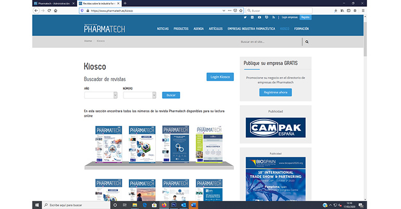Click the Registro button in top bar
This screenshot has height=209, width=401.
(x=305, y=17)
